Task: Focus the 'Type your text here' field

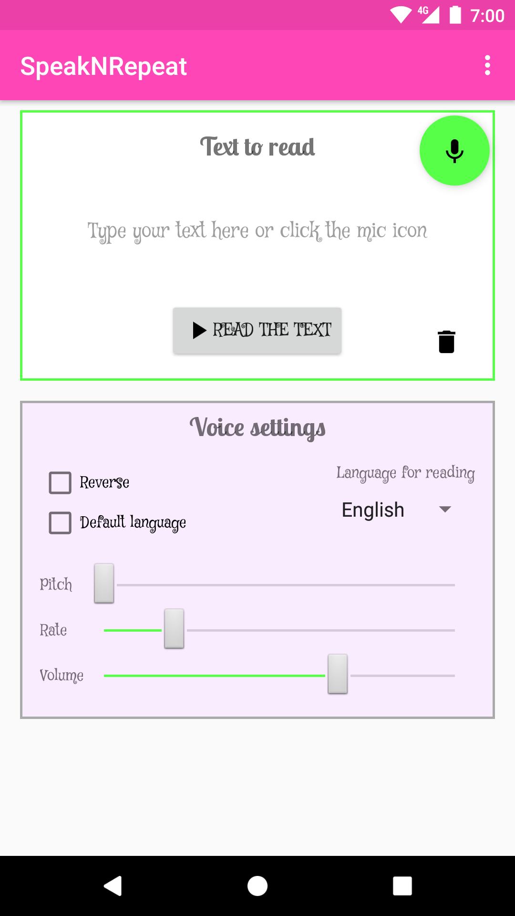Action: tap(257, 231)
